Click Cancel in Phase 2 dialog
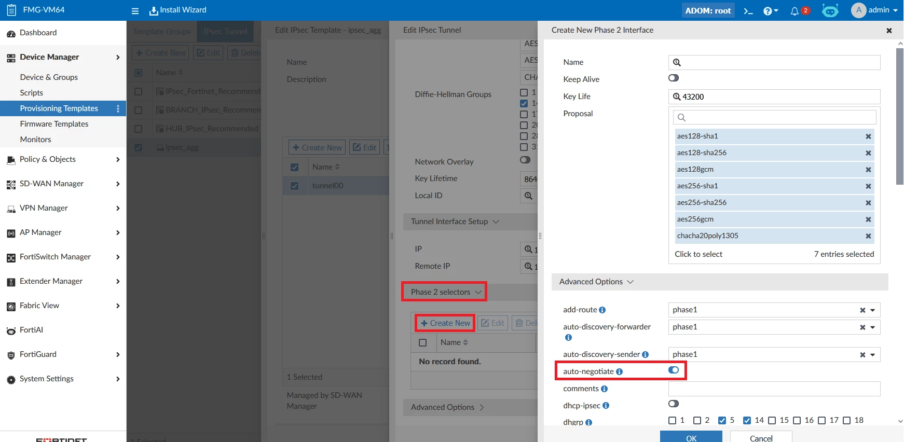 tap(761, 437)
